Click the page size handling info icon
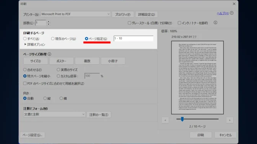The height and width of the screenshot is (144, 257). pyautogui.click(x=49, y=54)
